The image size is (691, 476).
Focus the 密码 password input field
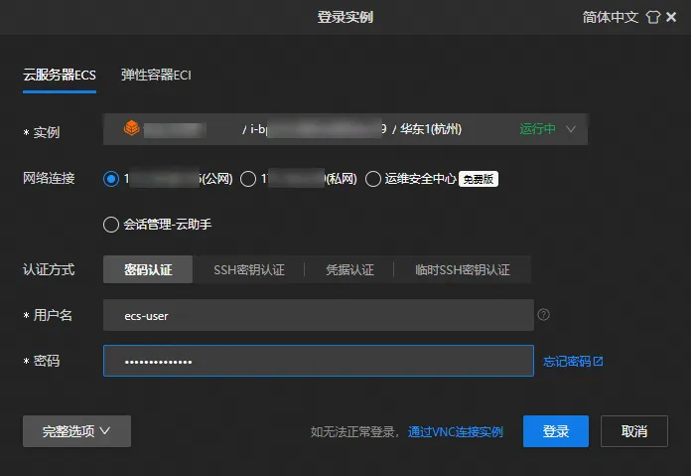pyautogui.click(x=319, y=361)
